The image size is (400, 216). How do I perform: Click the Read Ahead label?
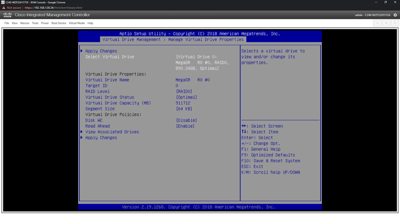[x=97, y=126]
